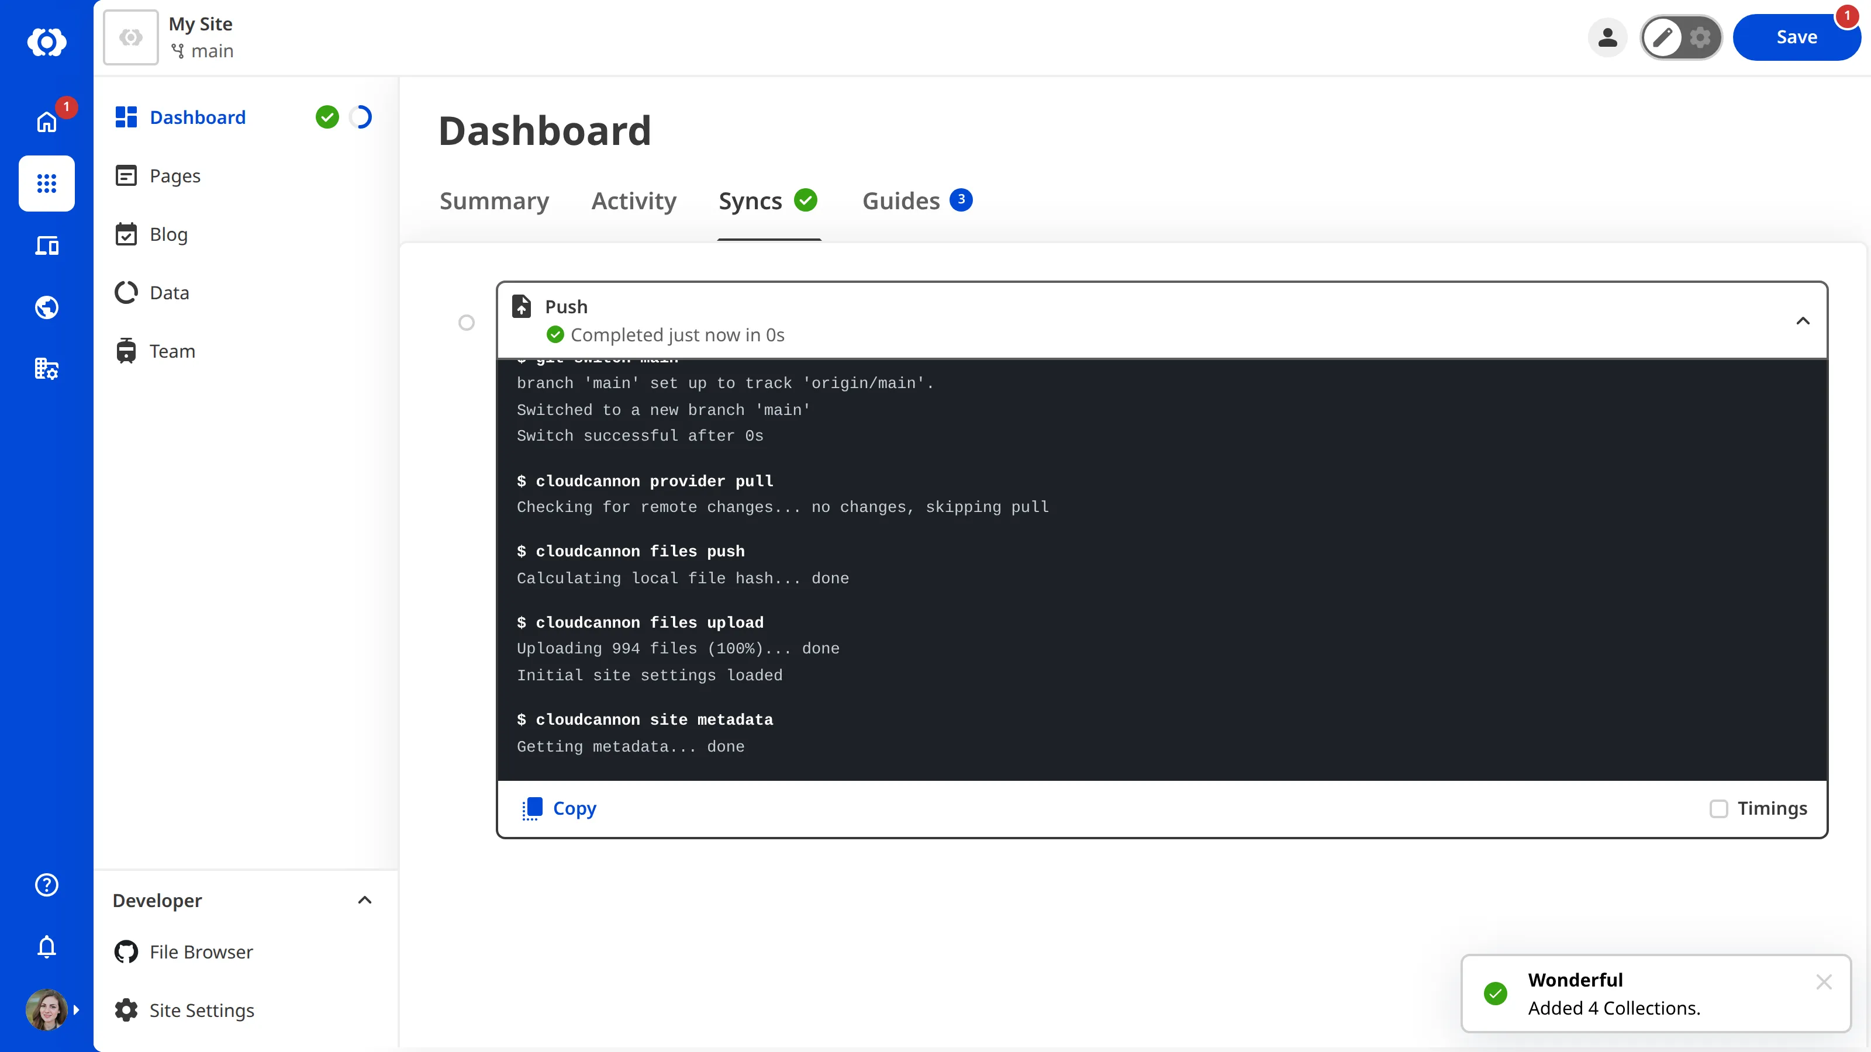
Task: Click the spinning build status icon
Action: tap(361, 117)
